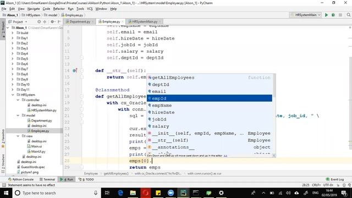Viewport: 352px width, 198px height.
Task: Click the UTF-8 encoding selector
Action: coord(328,185)
